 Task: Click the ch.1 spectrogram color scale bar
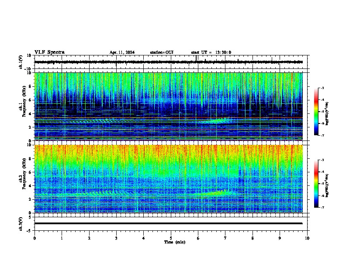316,112
